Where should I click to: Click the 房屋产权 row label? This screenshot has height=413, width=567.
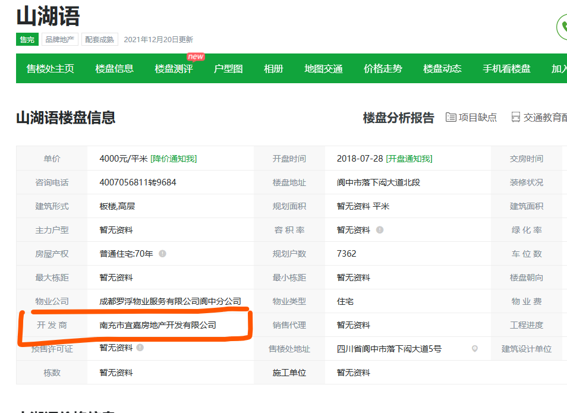52,254
